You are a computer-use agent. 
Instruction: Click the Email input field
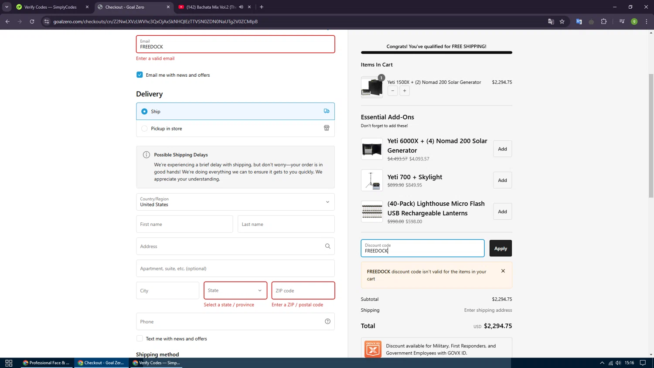tap(235, 44)
